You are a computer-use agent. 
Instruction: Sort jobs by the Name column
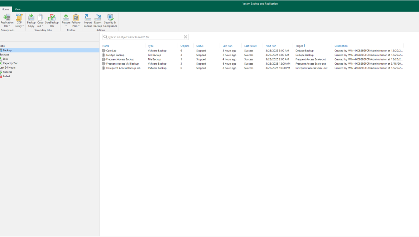click(106, 46)
